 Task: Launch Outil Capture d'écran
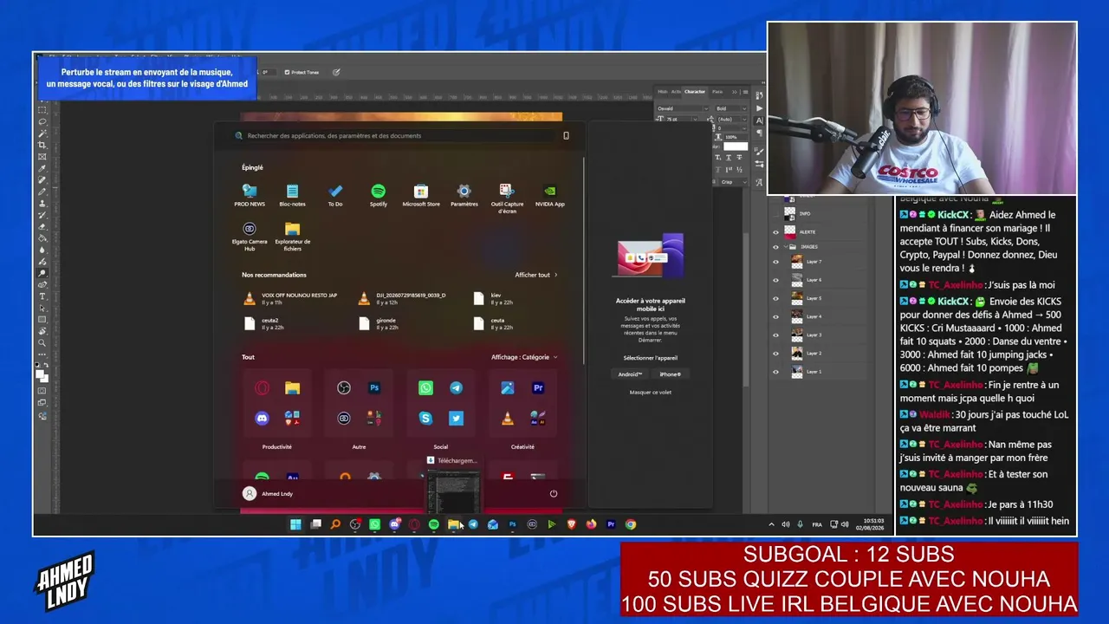tap(507, 198)
